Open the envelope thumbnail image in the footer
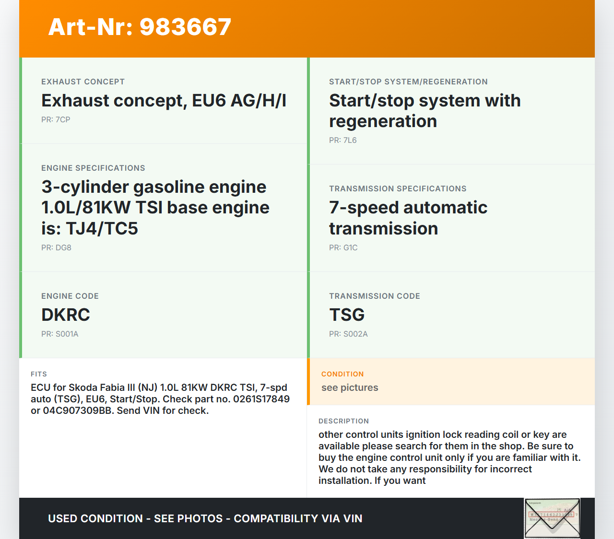Screen dimensions: 614x539 click(552, 518)
